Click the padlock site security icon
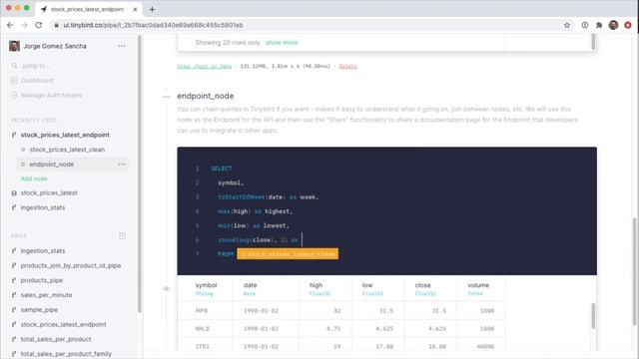The image size is (639, 359). 56,25
